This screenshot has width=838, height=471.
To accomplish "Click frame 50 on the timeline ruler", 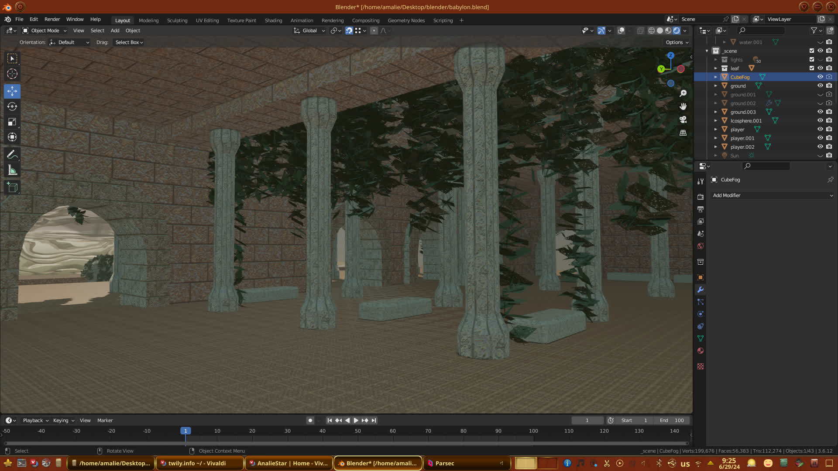I will (357, 431).
